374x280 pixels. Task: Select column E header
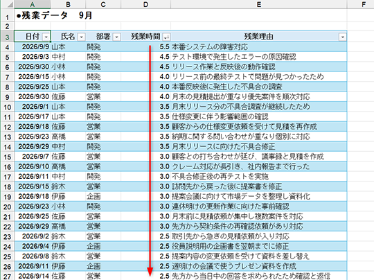(x=259, y=4)
